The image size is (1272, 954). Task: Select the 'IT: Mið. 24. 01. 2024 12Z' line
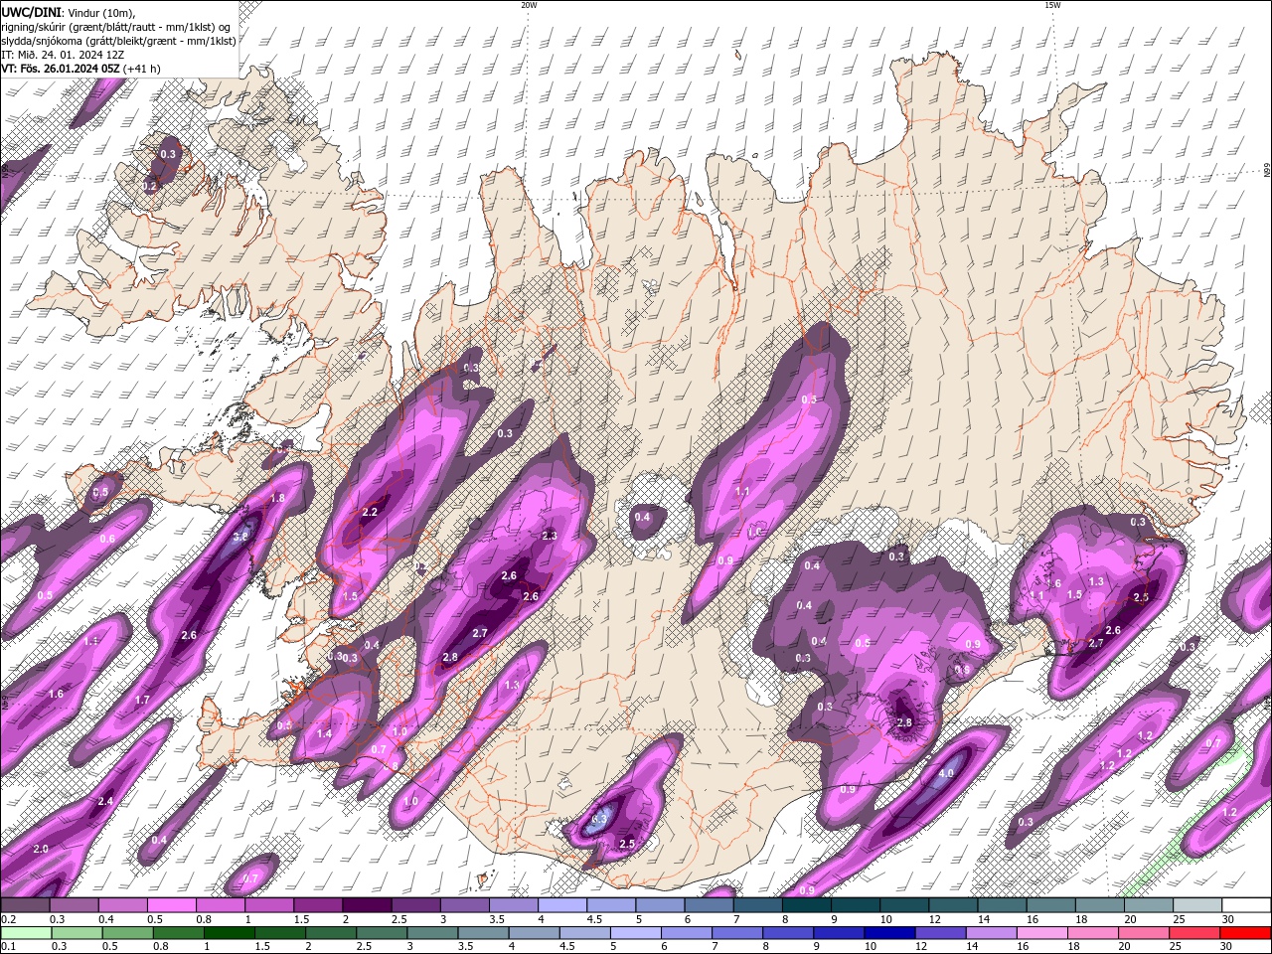(64, 55)
